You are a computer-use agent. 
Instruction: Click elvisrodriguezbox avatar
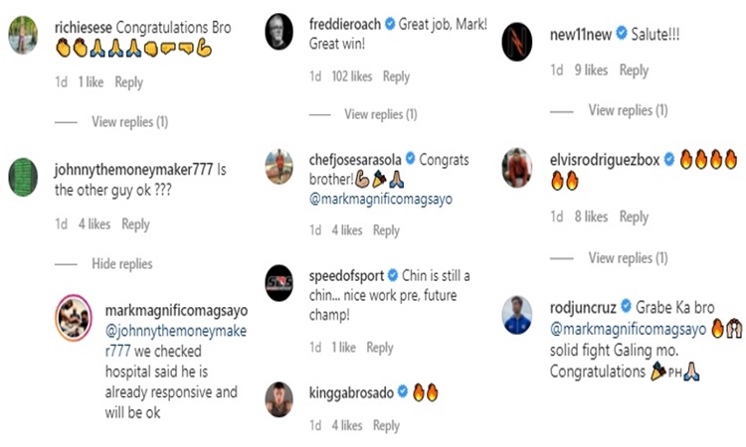click(517, 166)
